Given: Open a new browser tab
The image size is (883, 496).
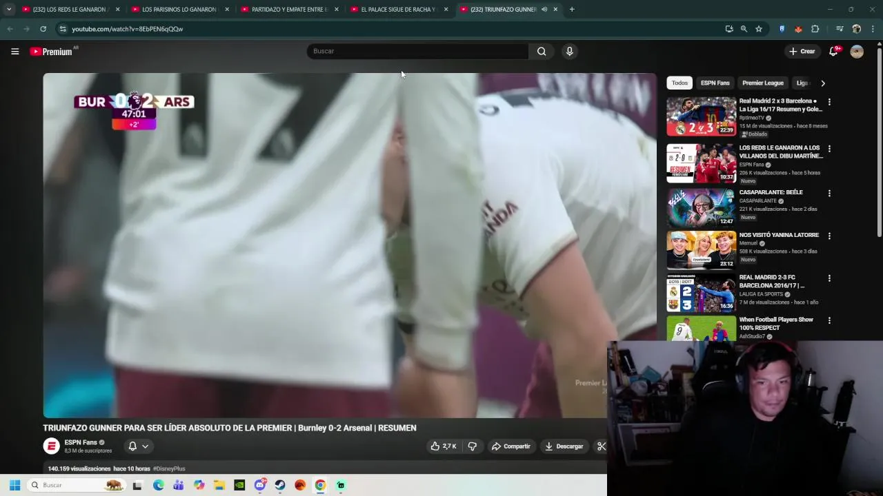Looking at the screenshot, I should pyautogui.click(x=572, y=10).
